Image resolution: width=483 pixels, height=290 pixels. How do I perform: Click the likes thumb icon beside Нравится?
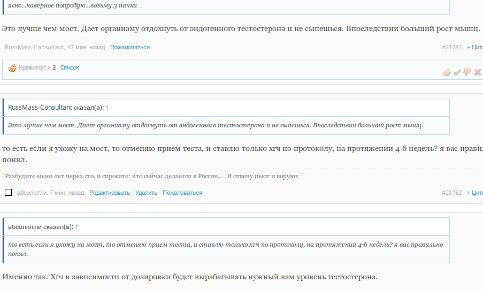[x=12, y=68]
